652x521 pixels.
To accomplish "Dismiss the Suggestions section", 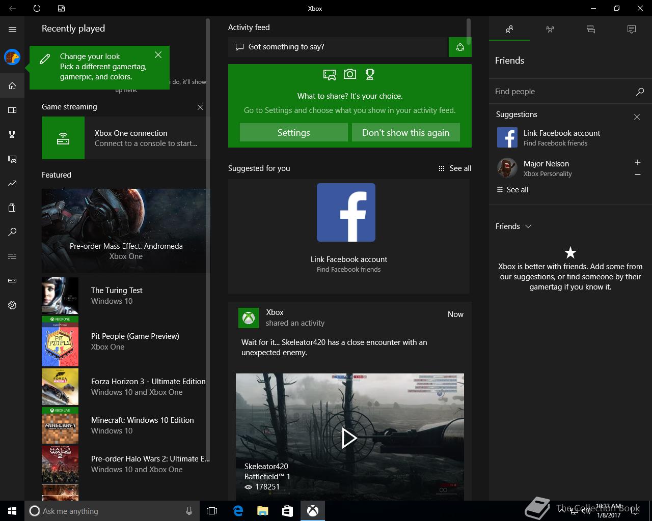I will (x=637, y=117).
